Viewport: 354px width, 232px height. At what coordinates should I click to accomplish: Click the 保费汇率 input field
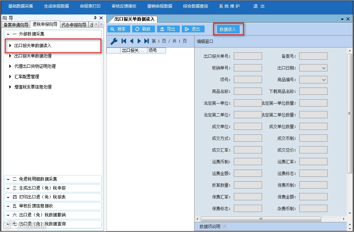click(248, 197)
